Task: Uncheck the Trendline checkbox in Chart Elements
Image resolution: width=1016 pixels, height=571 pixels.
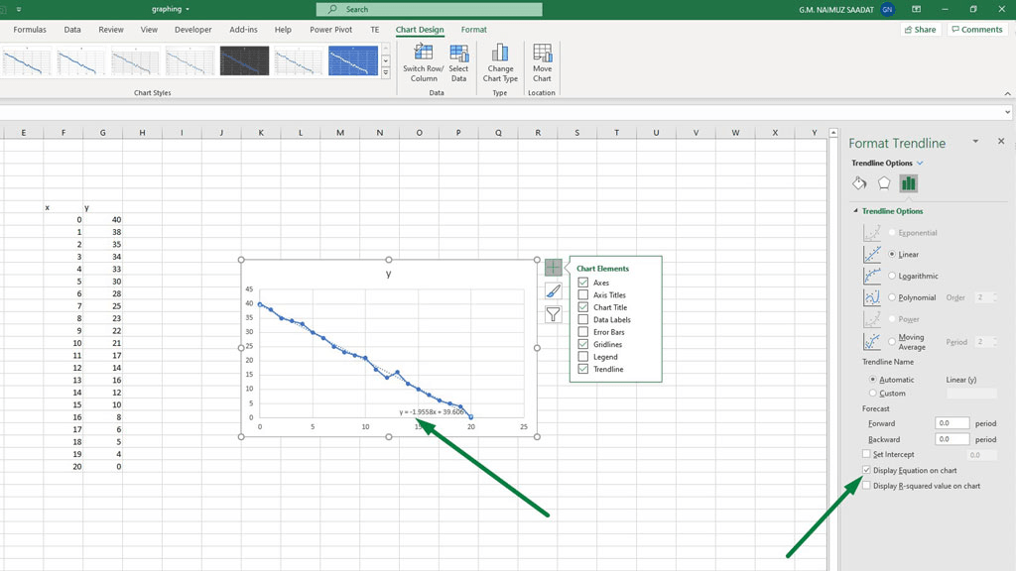Action: tap(583, 369)
